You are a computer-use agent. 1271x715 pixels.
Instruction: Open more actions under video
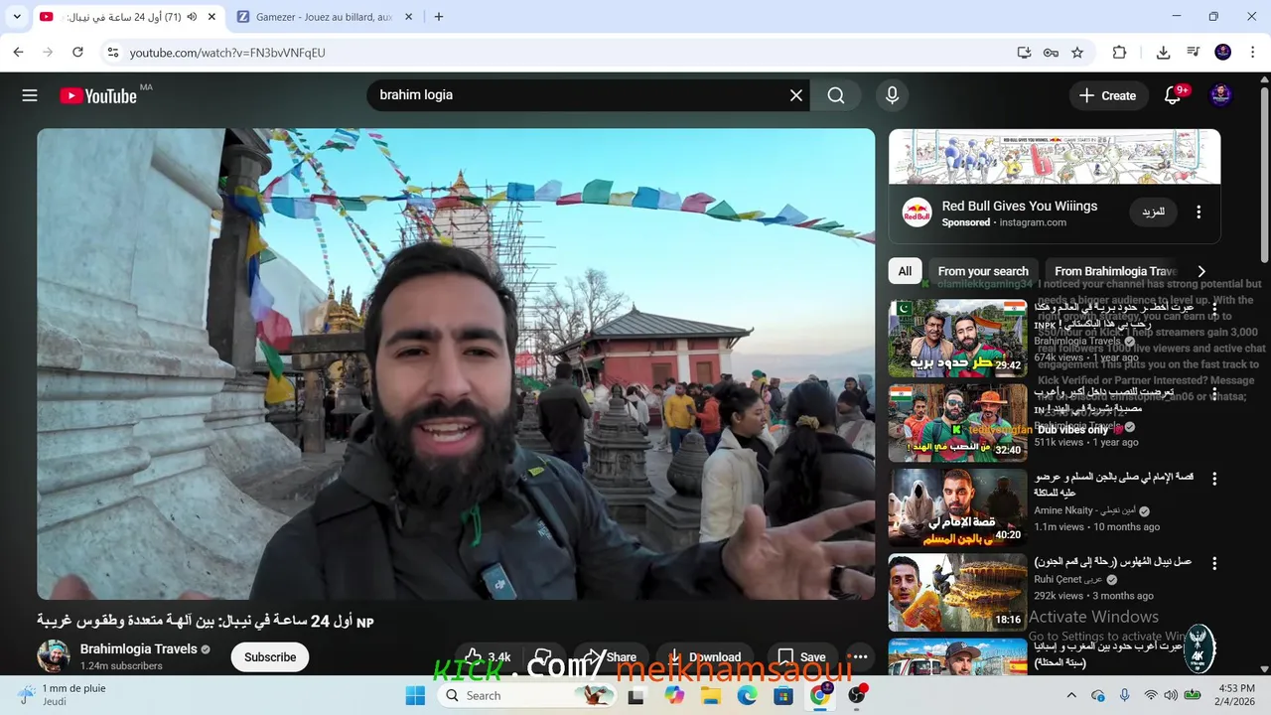[860, 657]
